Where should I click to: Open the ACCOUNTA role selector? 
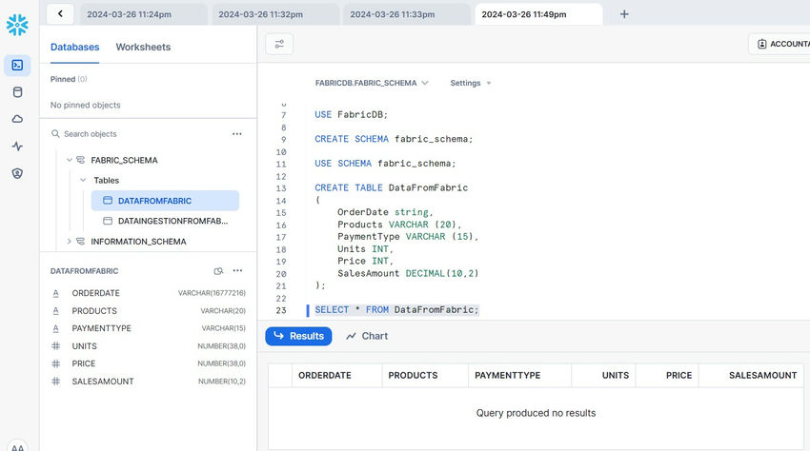click(x=779, y=45)
